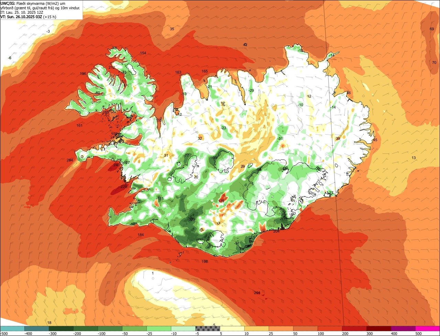Click the map value '-3'
Image resolution: width=440 pixels, height=336 pixels.
point(48,31)
